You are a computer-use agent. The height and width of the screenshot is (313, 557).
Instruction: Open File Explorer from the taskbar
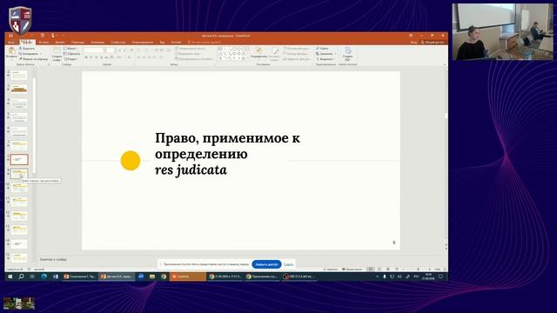pos(152,276)
